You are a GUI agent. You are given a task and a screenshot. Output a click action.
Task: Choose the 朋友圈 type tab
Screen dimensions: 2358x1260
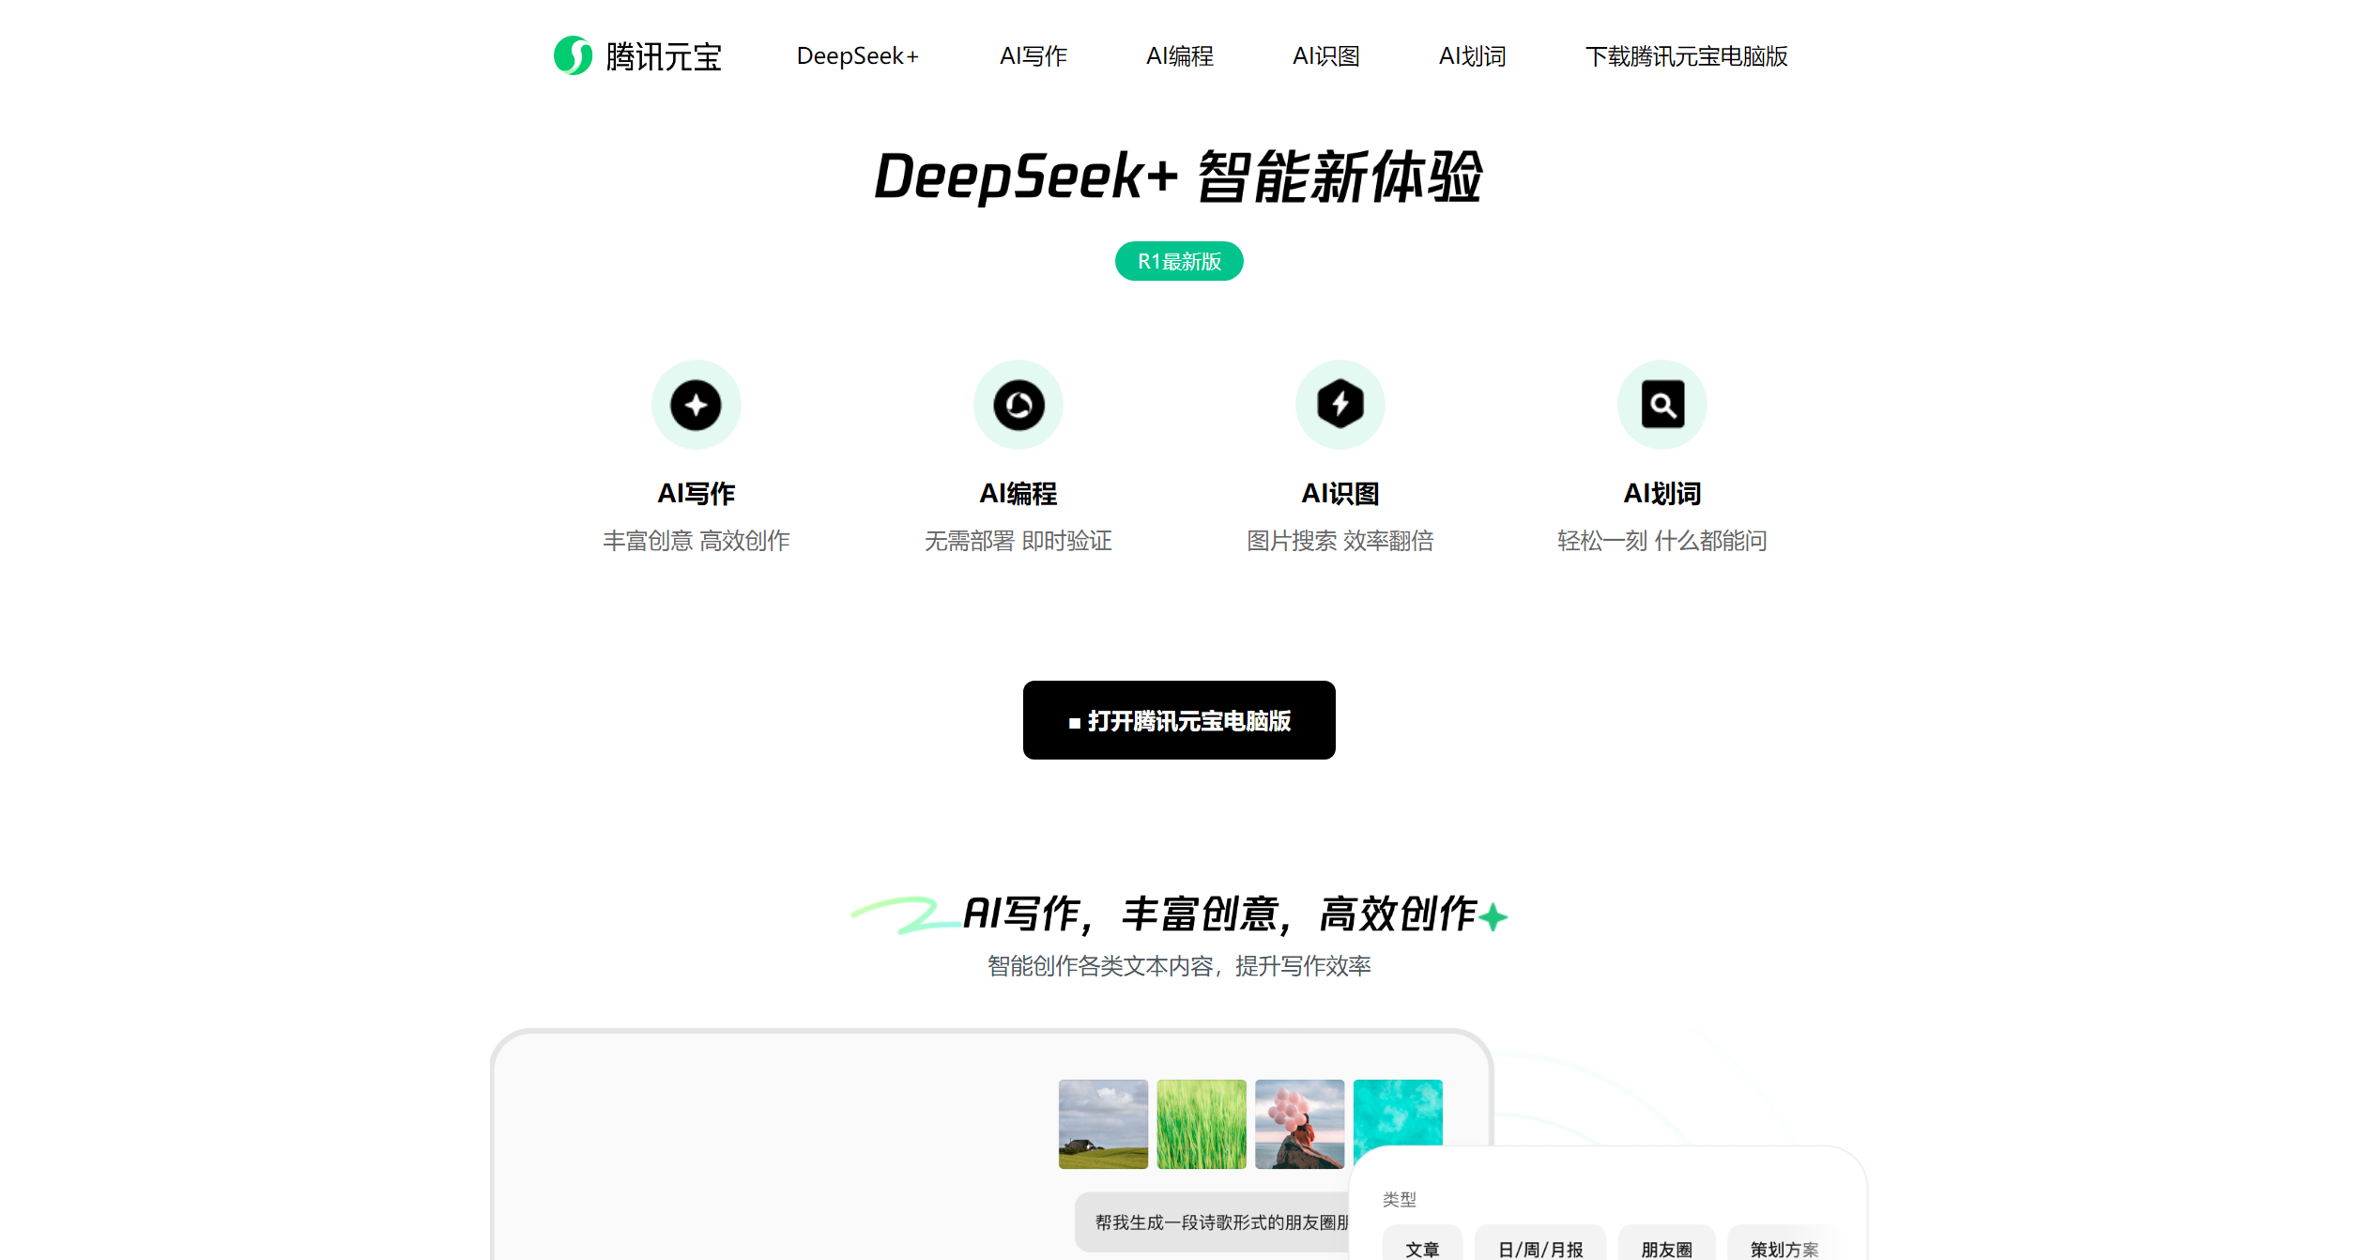[x=1666, y=1247]
